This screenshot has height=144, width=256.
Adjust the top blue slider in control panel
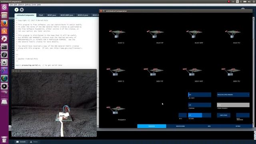[200, 95]
